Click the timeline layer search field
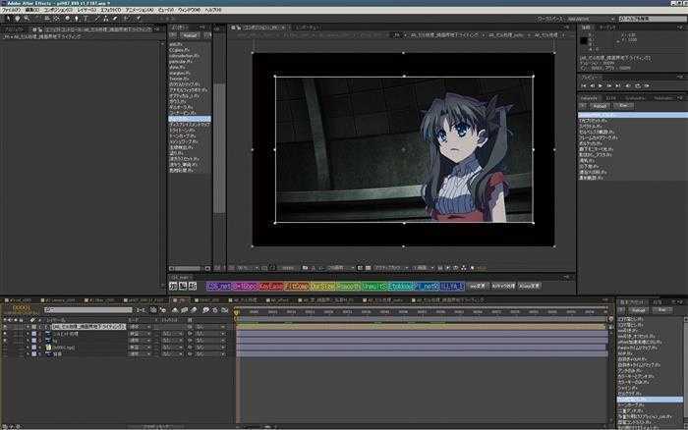Image resolution: width=688 pixels, height=430 pixels. (x=87, y=310)
